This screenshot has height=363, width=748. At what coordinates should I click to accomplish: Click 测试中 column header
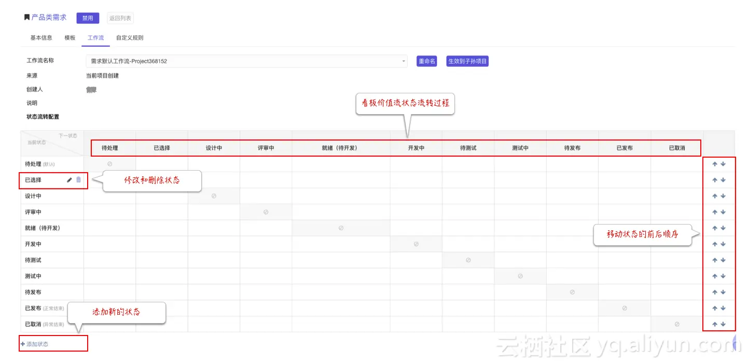pos(520,148)
